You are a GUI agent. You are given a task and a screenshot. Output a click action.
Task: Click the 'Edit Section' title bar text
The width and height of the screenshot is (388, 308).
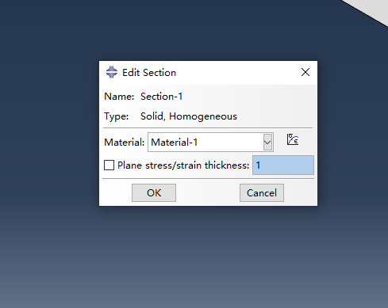(149, 73)
